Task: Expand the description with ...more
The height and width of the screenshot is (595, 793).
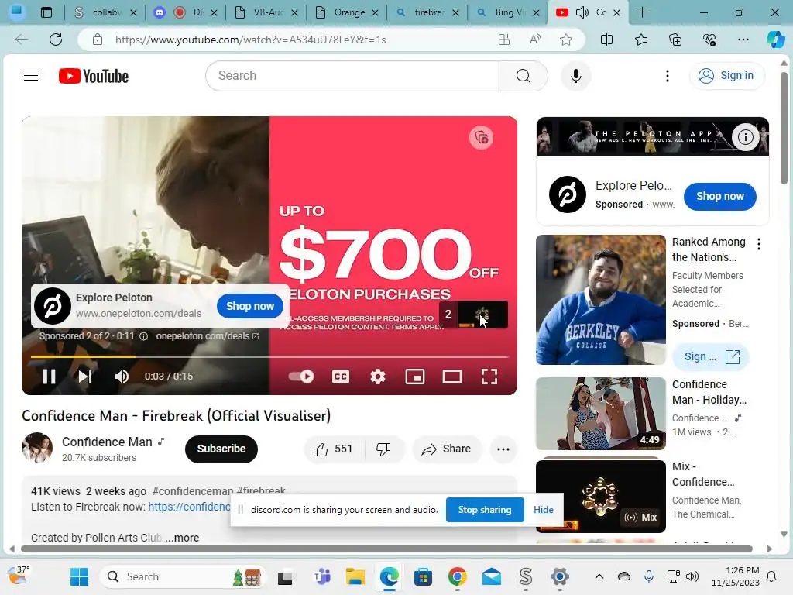Action: click(x=182, y=538)
